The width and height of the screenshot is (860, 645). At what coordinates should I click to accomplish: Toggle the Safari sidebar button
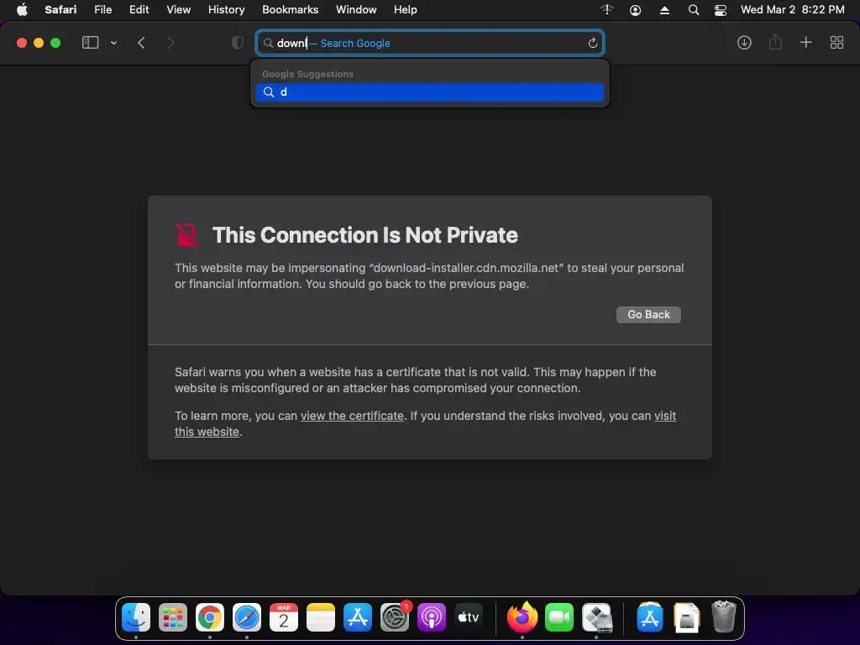(x=90, y=43)
